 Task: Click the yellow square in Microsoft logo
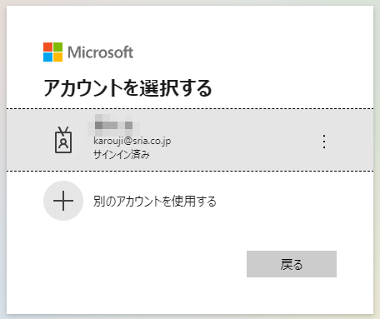click(x=57, y=57)
